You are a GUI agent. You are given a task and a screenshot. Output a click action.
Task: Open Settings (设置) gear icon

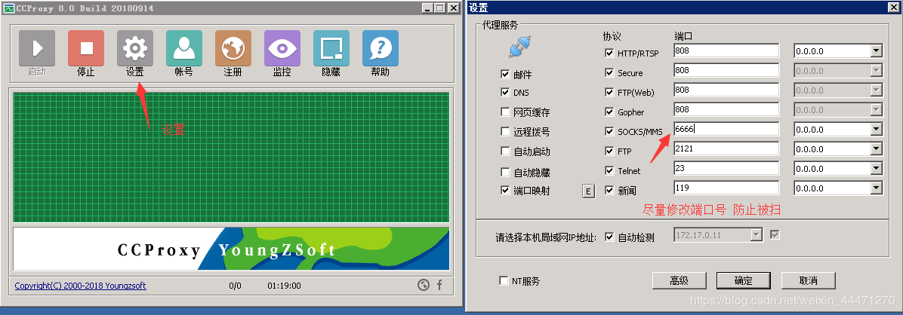134,48
